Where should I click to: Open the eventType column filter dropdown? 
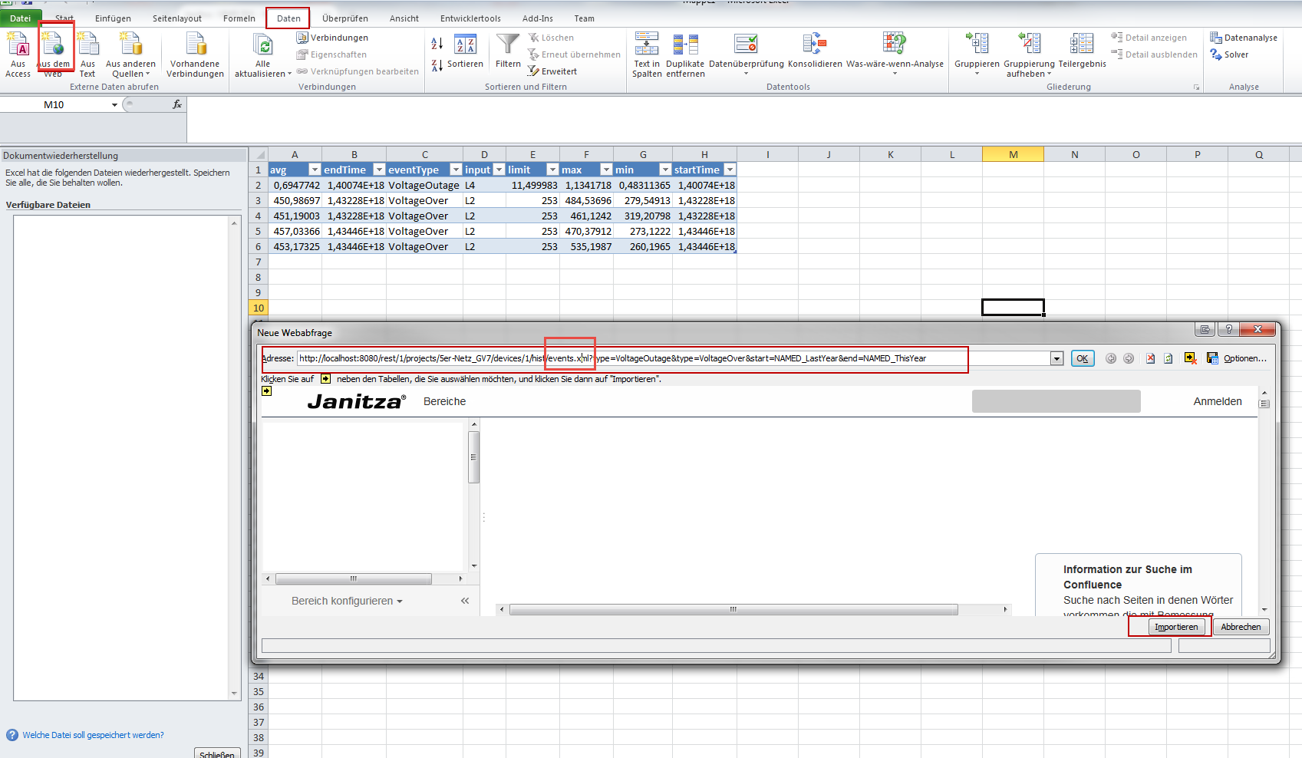(x=455, y=170)
